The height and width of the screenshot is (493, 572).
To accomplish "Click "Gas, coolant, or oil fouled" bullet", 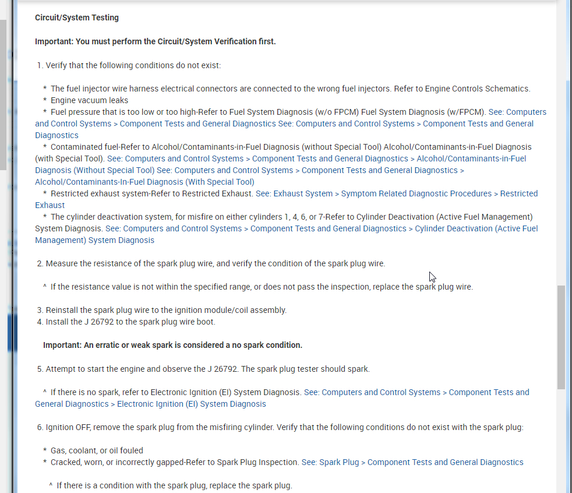I will click(97, 450).
